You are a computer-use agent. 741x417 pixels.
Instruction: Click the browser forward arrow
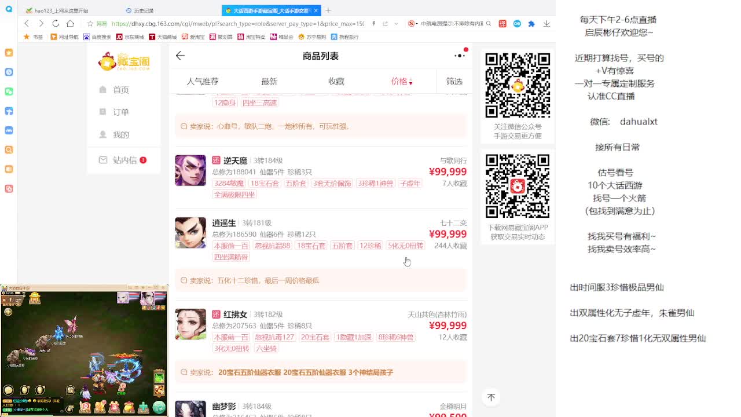[x=41, y=23]
